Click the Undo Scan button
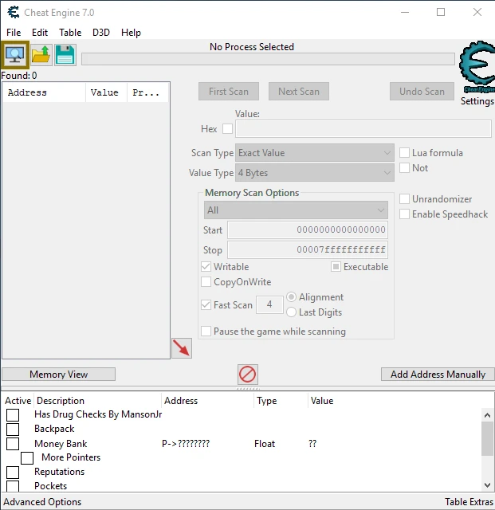 point(422,92)
